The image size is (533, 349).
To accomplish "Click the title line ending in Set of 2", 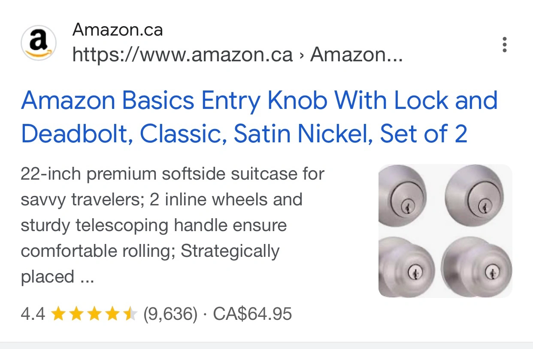I will 244,134.
